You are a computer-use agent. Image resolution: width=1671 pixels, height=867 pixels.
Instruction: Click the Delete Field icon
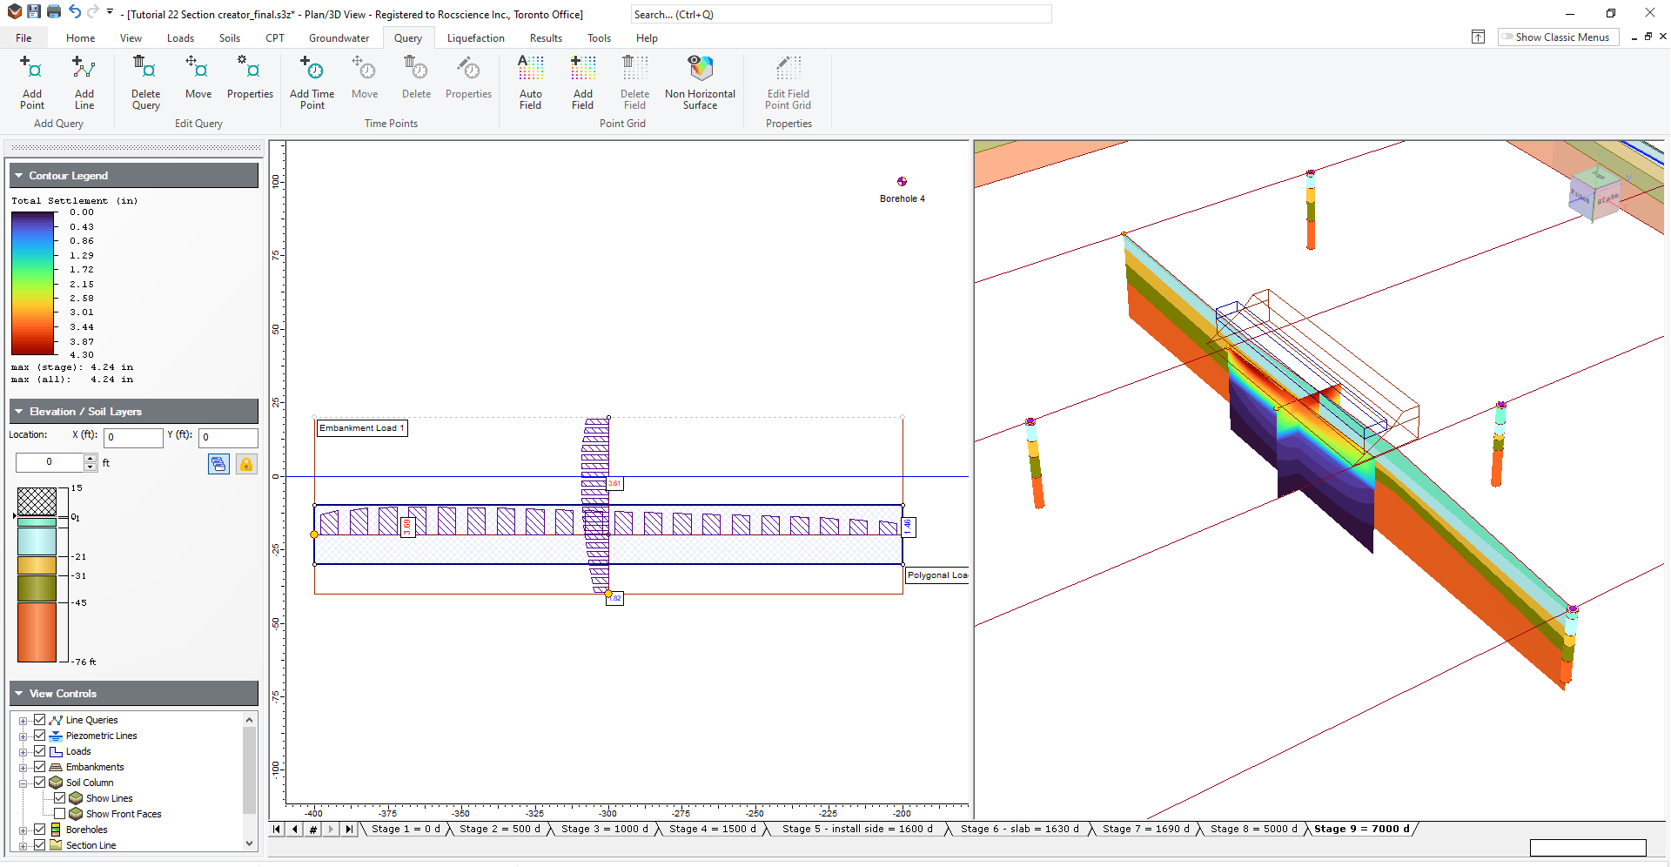point(634,83)
